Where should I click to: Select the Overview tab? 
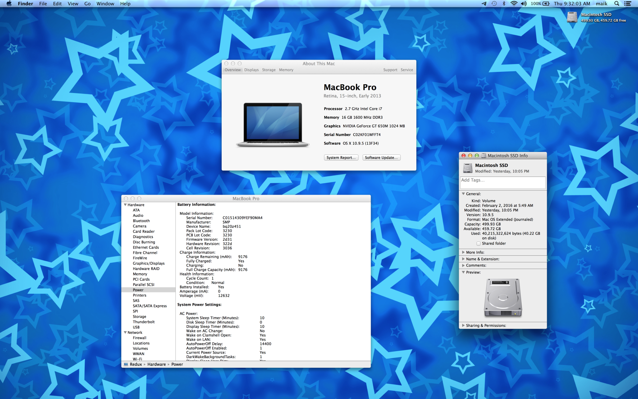233,70
